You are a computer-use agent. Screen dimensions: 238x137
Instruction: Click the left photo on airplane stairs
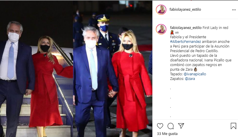(x=37, y=69)
